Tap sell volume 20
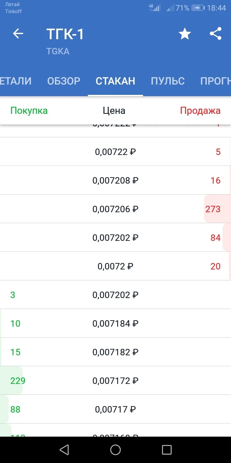 [x=216, y=266]
